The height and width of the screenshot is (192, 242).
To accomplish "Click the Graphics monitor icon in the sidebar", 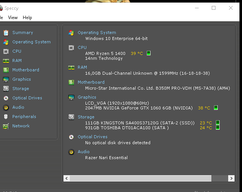I will (x=6, y=79).
